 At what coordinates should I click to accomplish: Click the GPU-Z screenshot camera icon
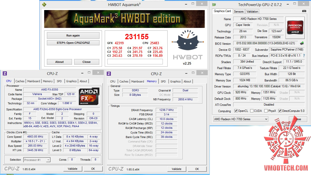pyautogui.click(x=304, y=11)
